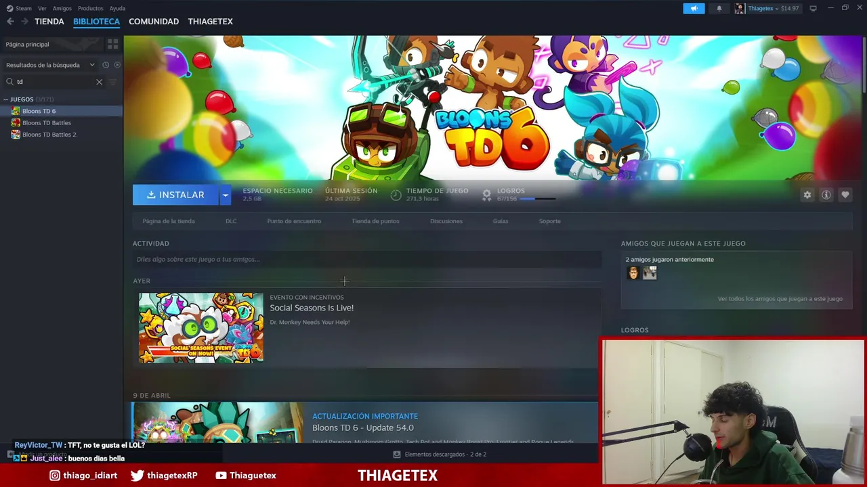Open advanced filter options icon

(x=113, y=82)
